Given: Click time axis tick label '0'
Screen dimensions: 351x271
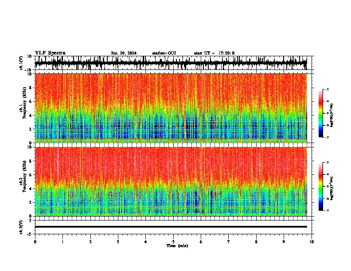Looking at the screenshot, I should [x=35, y=242].
